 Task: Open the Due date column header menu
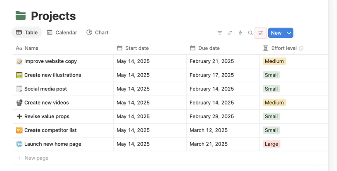pyautogui.click(x=209, y=48)
